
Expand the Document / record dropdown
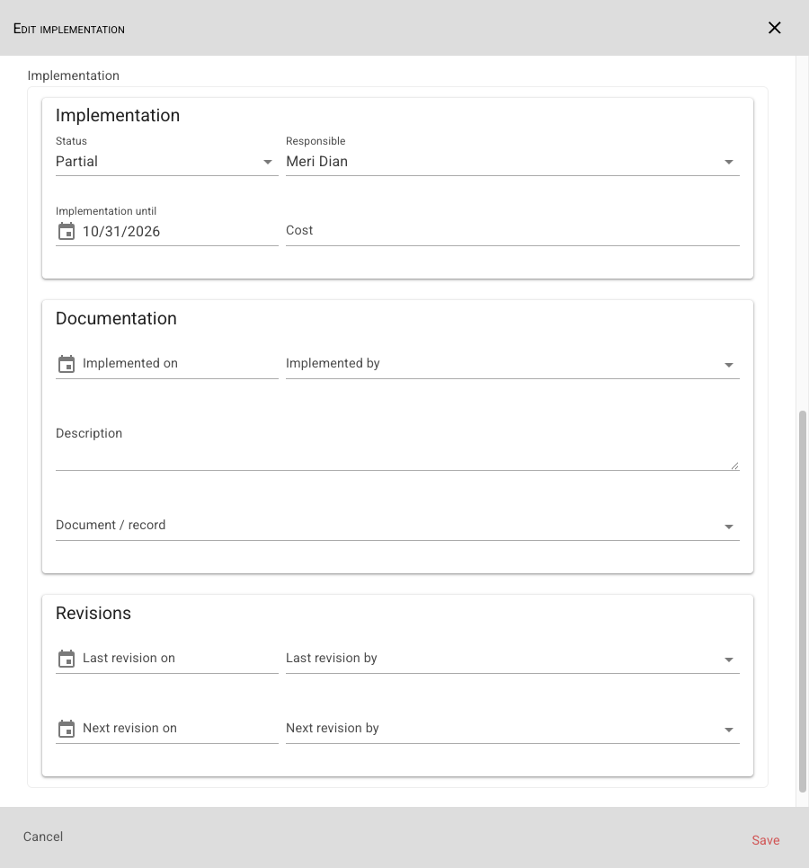[397, 526]
